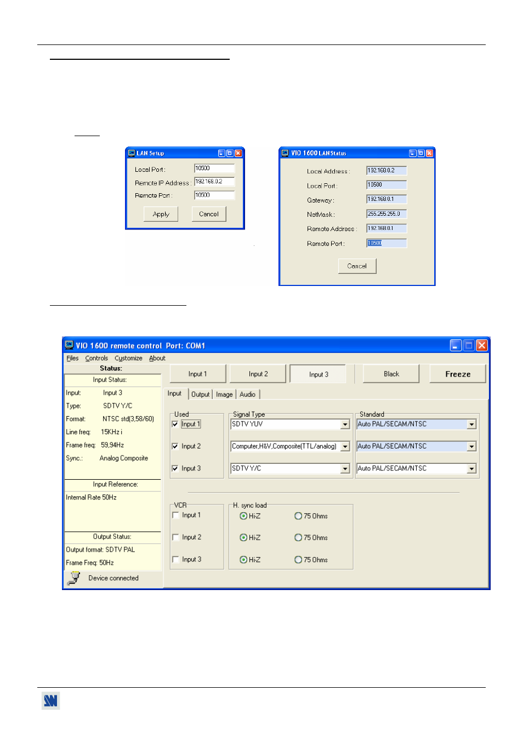Open the Controls menu

96,358
